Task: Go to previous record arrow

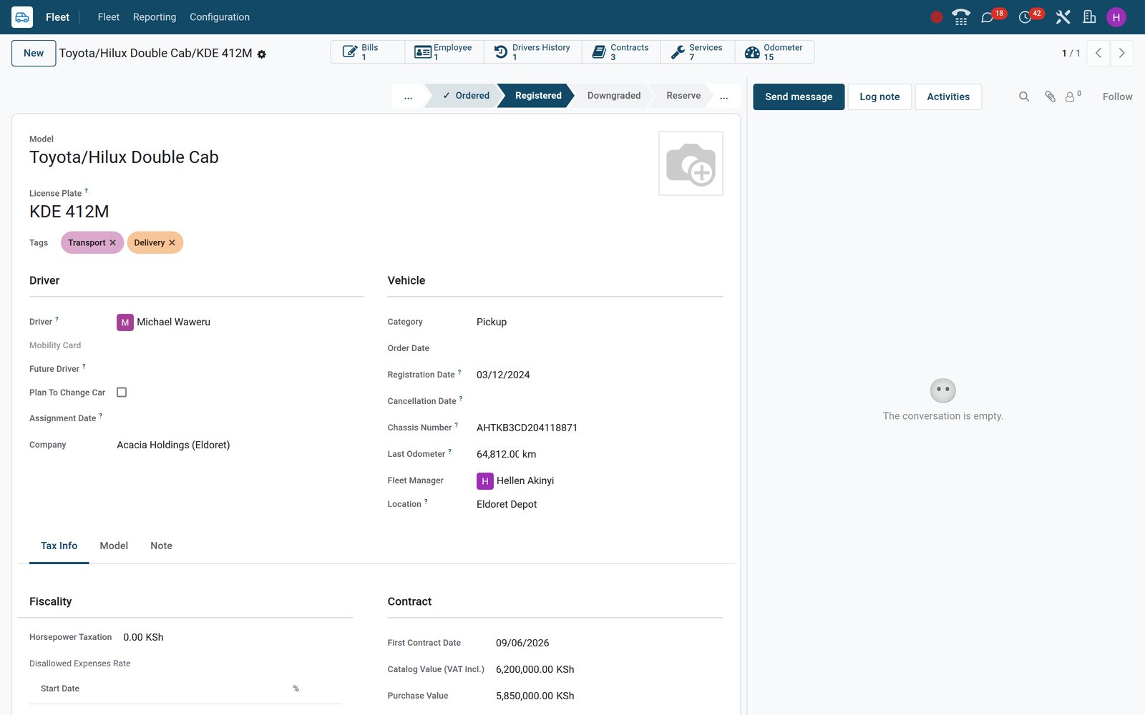Action: coord(1098,53)
